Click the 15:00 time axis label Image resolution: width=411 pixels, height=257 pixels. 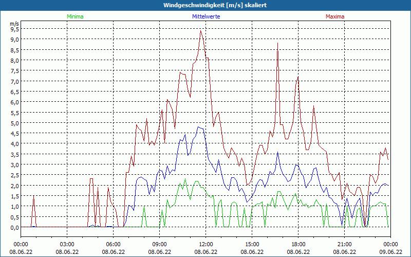pyautogui.click(x=252, y=245)
